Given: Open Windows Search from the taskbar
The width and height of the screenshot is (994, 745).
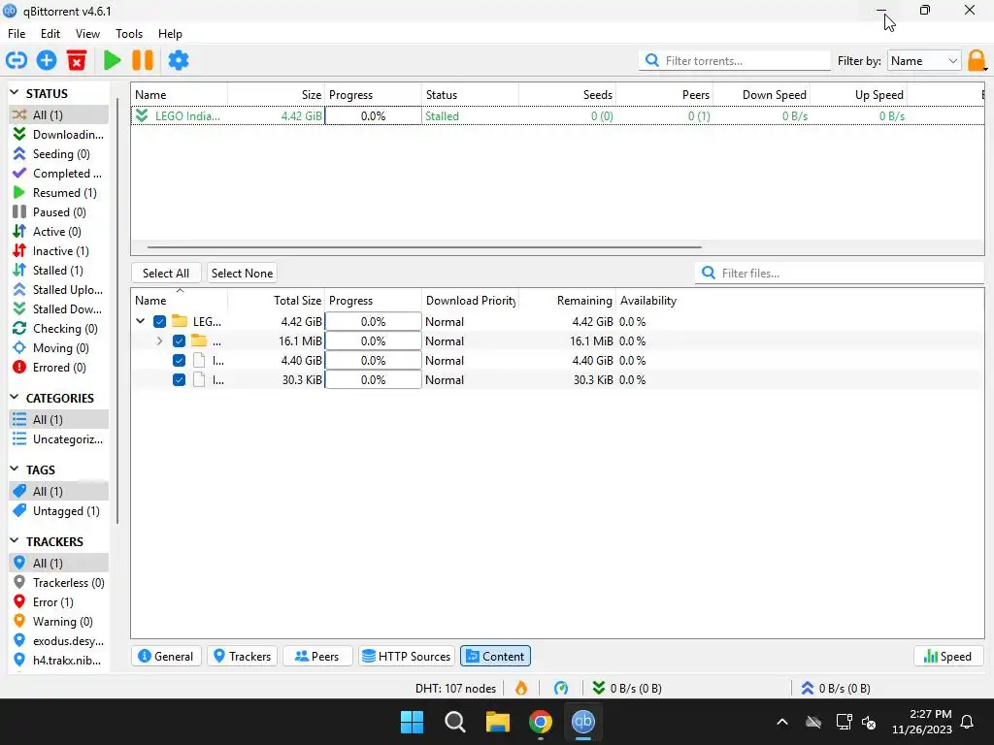Looking at the screenshot, I should coord(455,722).
